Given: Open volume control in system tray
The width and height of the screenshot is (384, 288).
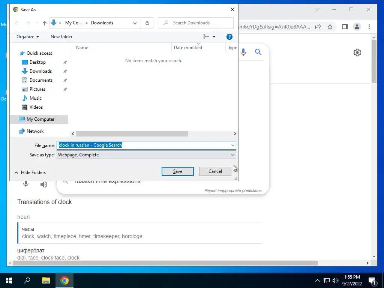Looking at the screenshot, I should click(x=335, y=280).
